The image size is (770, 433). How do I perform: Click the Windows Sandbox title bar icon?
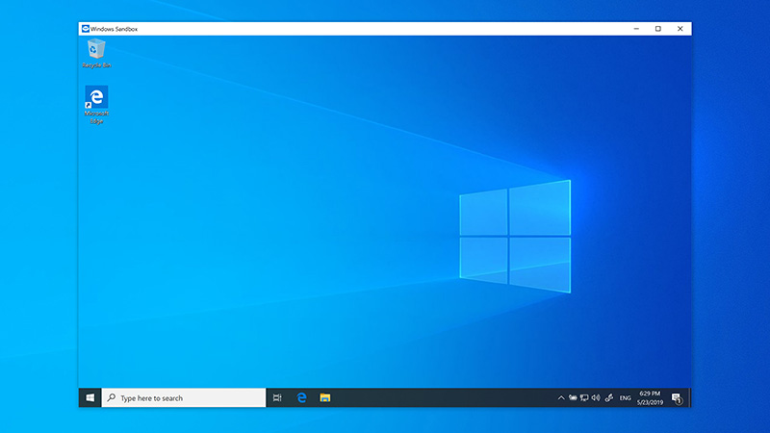coord(86,29)
